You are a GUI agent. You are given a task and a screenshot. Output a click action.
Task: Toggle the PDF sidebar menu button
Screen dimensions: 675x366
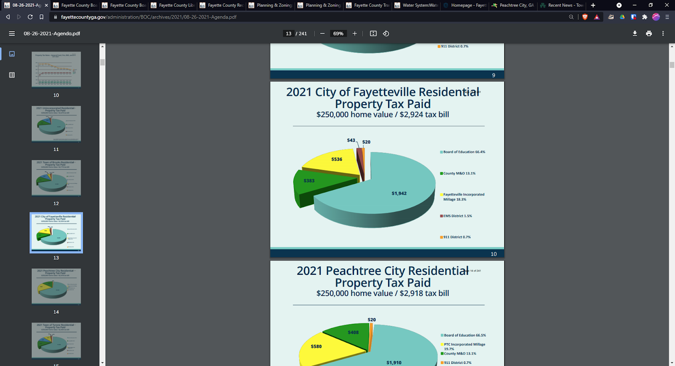pyautogui.click(x=12, y=33)
